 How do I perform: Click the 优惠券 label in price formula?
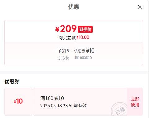(x=80, y=51)
